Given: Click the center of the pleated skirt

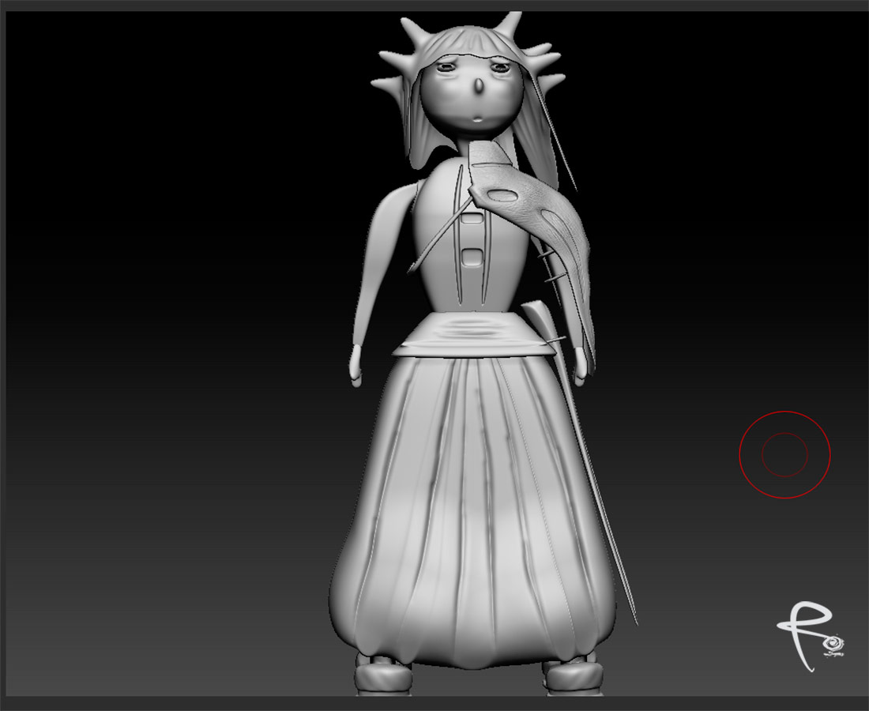Looking at the screenshot, I should click(x=472, y=506).
